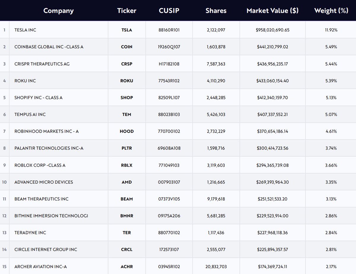Click the Teradyne weight 2.84% cell

click(331, 233)
